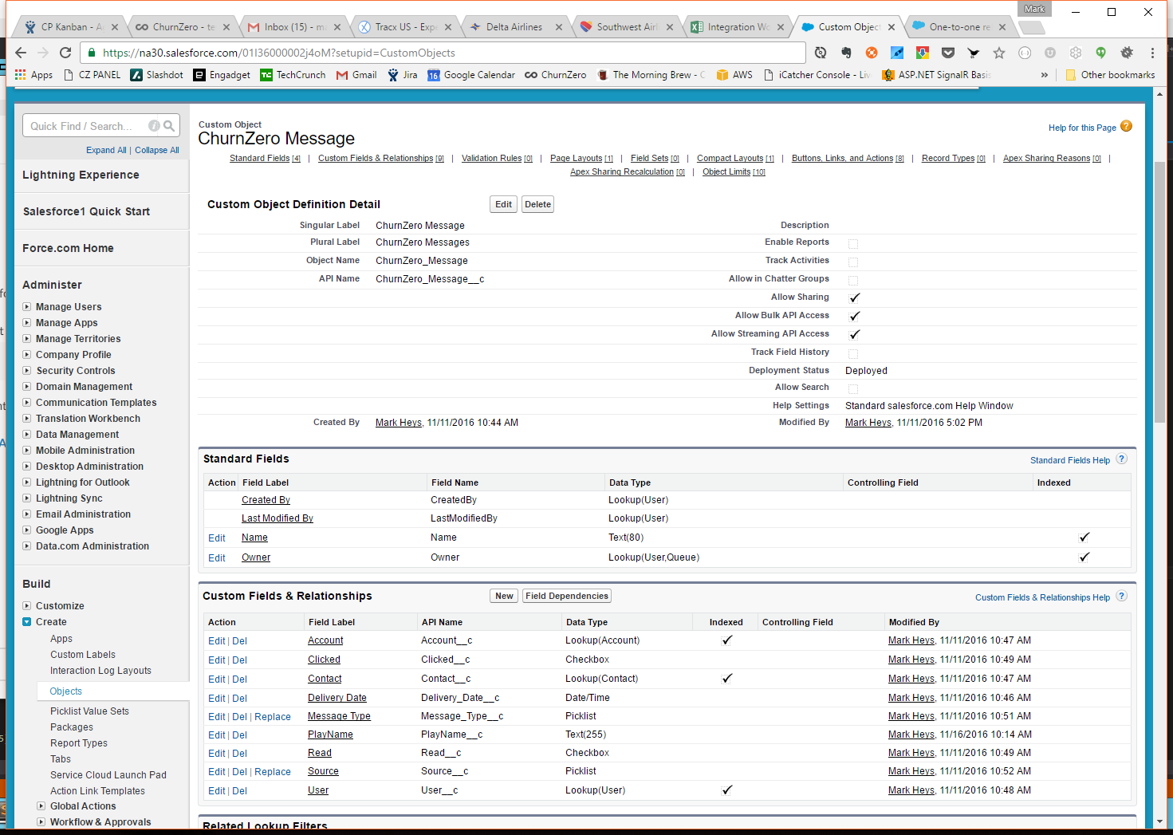The width and height of the screenshot is (1173, 835).
Task: Open The Morning Brew bookmark
Action: [651, 75]
